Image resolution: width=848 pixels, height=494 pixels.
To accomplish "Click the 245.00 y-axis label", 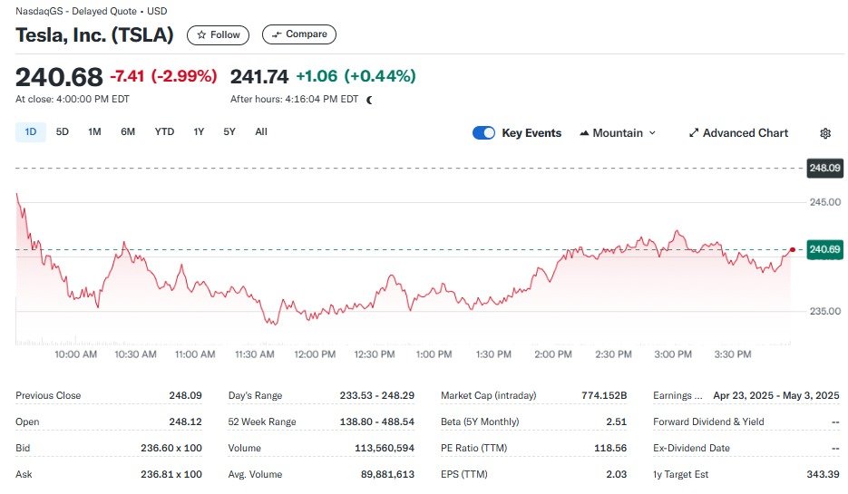I will (825, 202).
